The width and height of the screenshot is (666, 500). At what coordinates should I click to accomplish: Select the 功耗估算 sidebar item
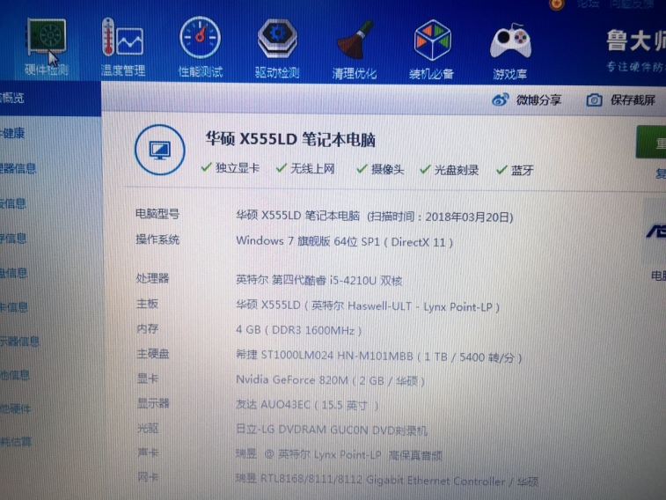pyautogui.click(x=16, y=442)
